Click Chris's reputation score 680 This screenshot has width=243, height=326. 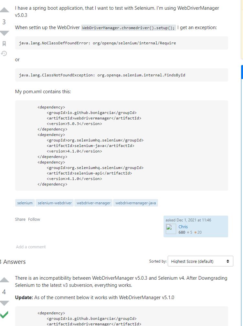pyautogui.click(x=182, y=232)
